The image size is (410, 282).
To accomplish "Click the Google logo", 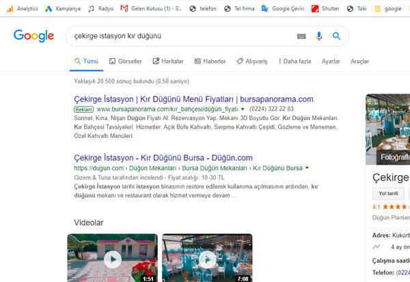I will (x=33, y=36).
